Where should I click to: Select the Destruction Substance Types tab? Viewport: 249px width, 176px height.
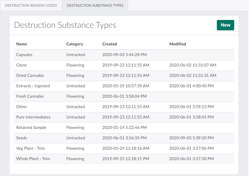tap(95, 5)
